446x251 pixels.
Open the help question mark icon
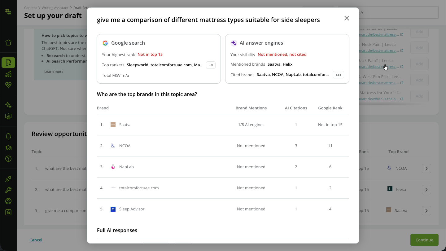click(x=8, y=159)
